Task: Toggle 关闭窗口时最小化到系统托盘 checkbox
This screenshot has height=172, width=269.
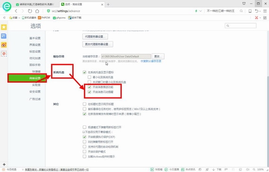Action: [89, 82]
